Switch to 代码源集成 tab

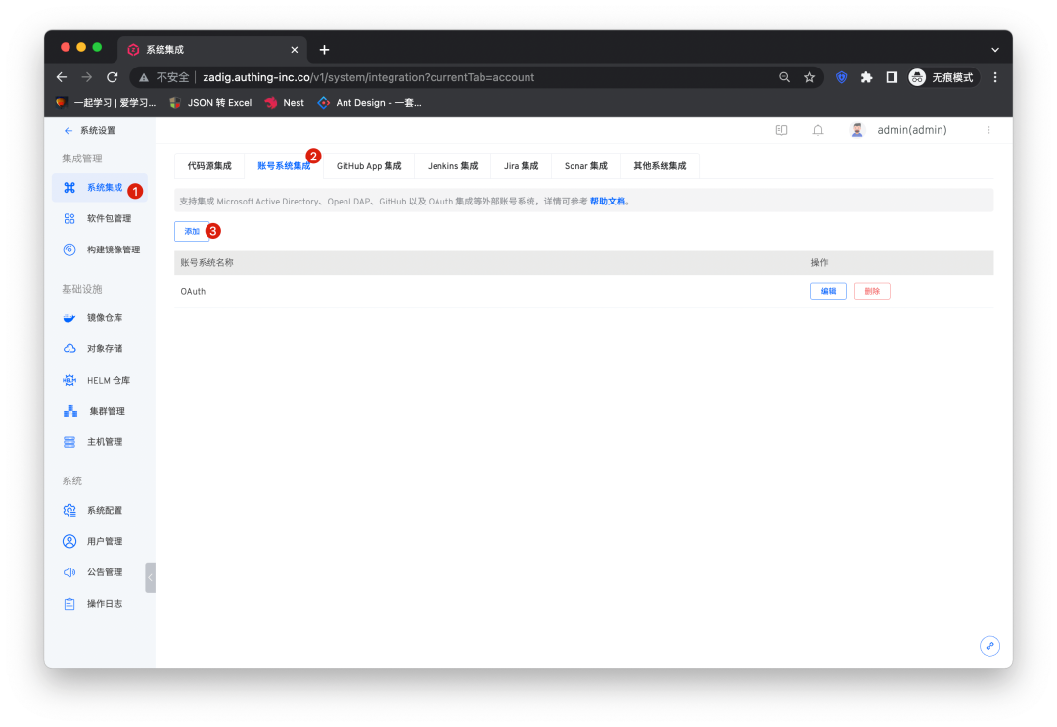pyautogui.click(x=209, y=165)
